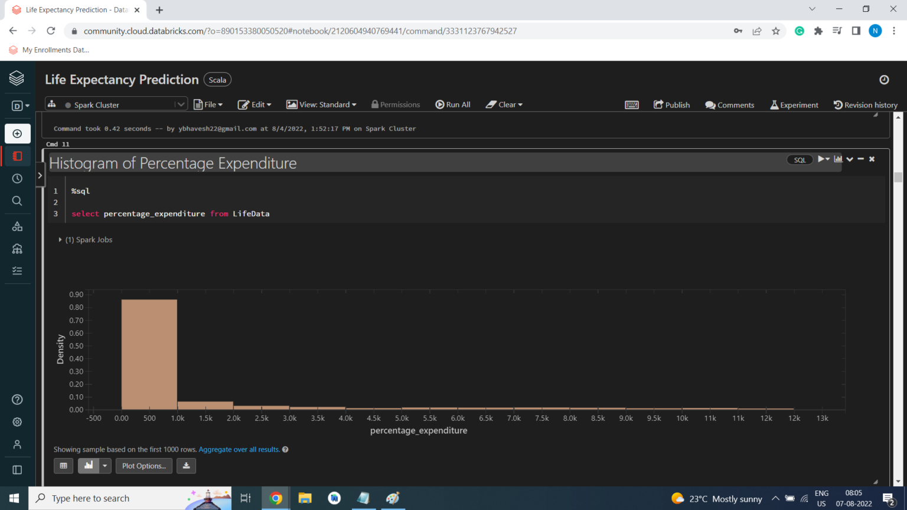907x510 pixels.
Task: Download the histogram results
Action: pyautogui.click(x=186, y=466)
